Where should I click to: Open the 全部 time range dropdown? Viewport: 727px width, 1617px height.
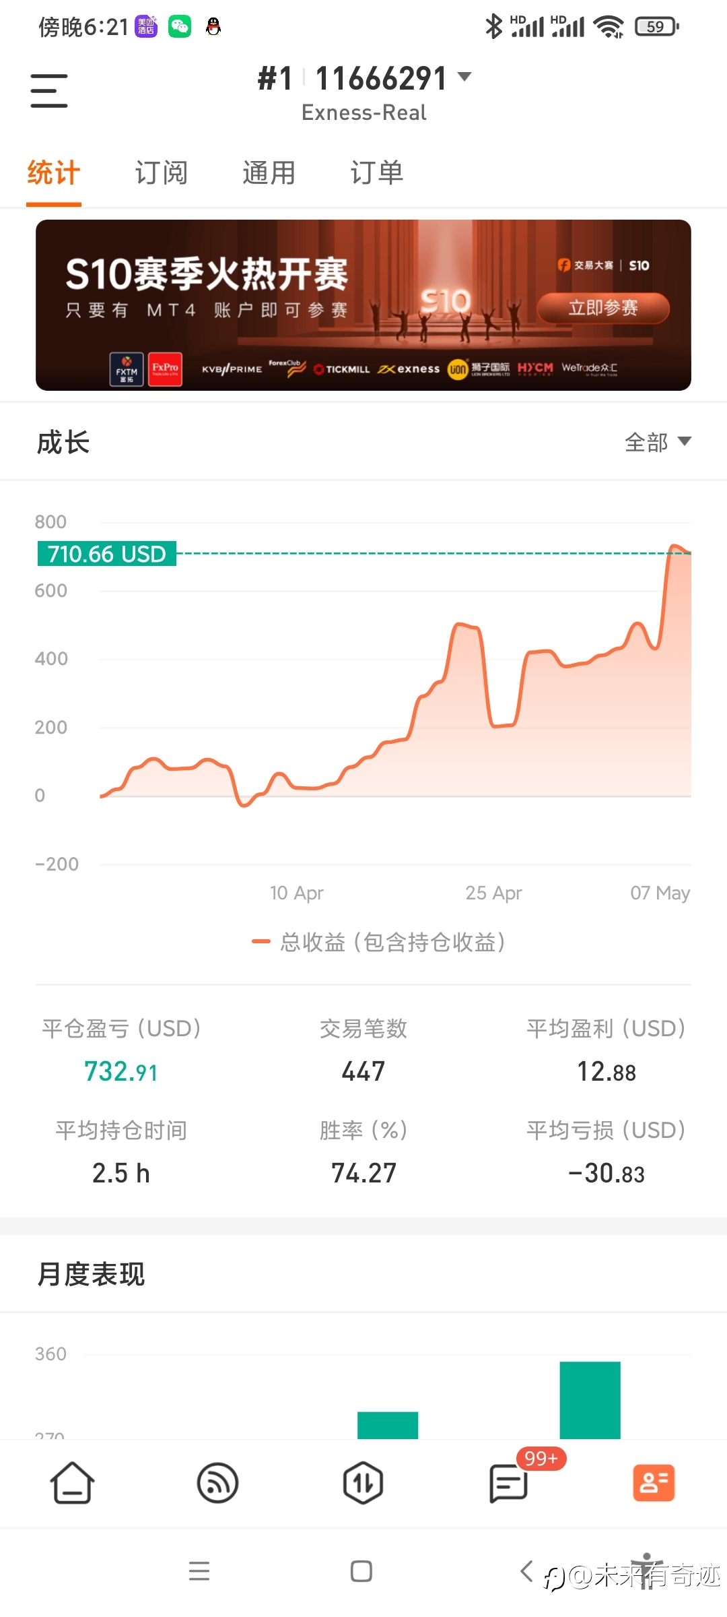(658, 442)
